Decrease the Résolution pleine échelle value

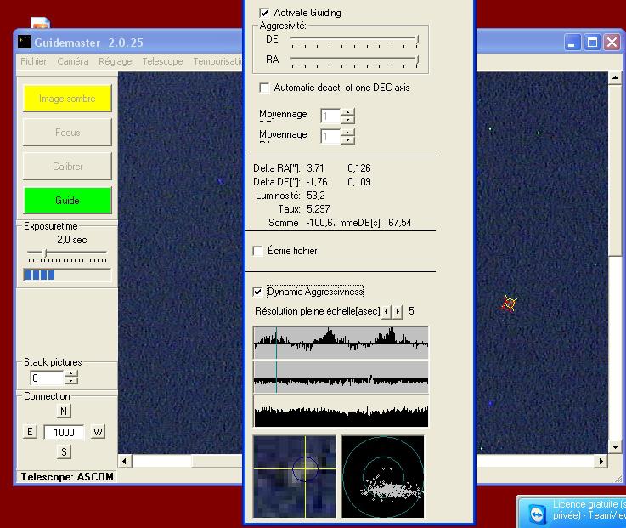point(386,312)
